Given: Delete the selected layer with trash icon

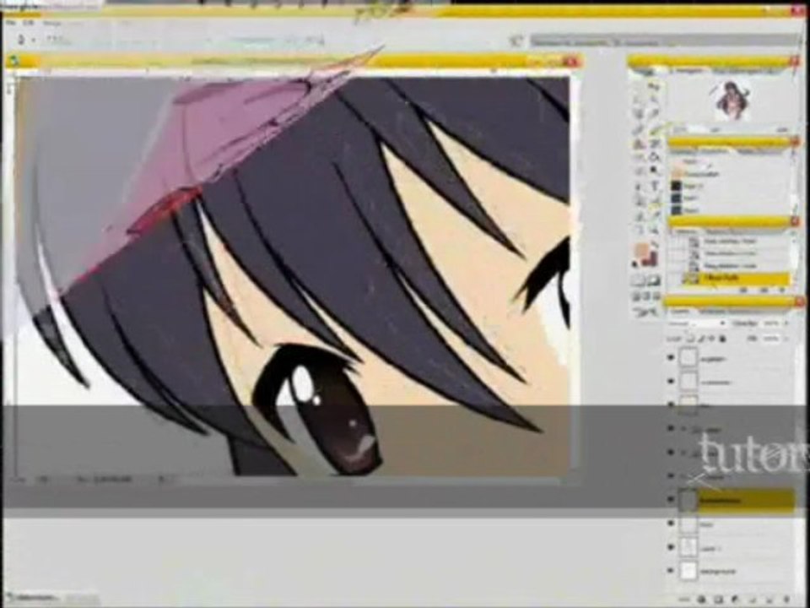Looking at the screenshot, I should tap(786, 600).
